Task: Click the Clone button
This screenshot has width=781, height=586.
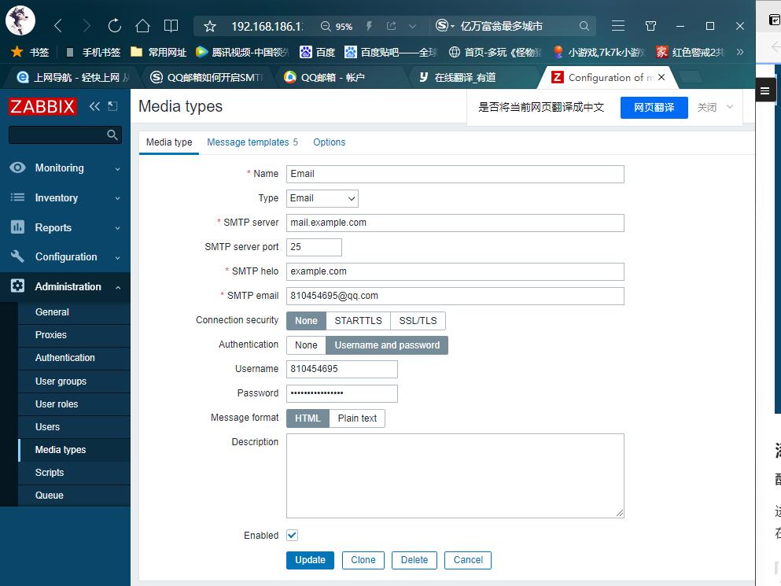Action: click(x=363, y=560)
